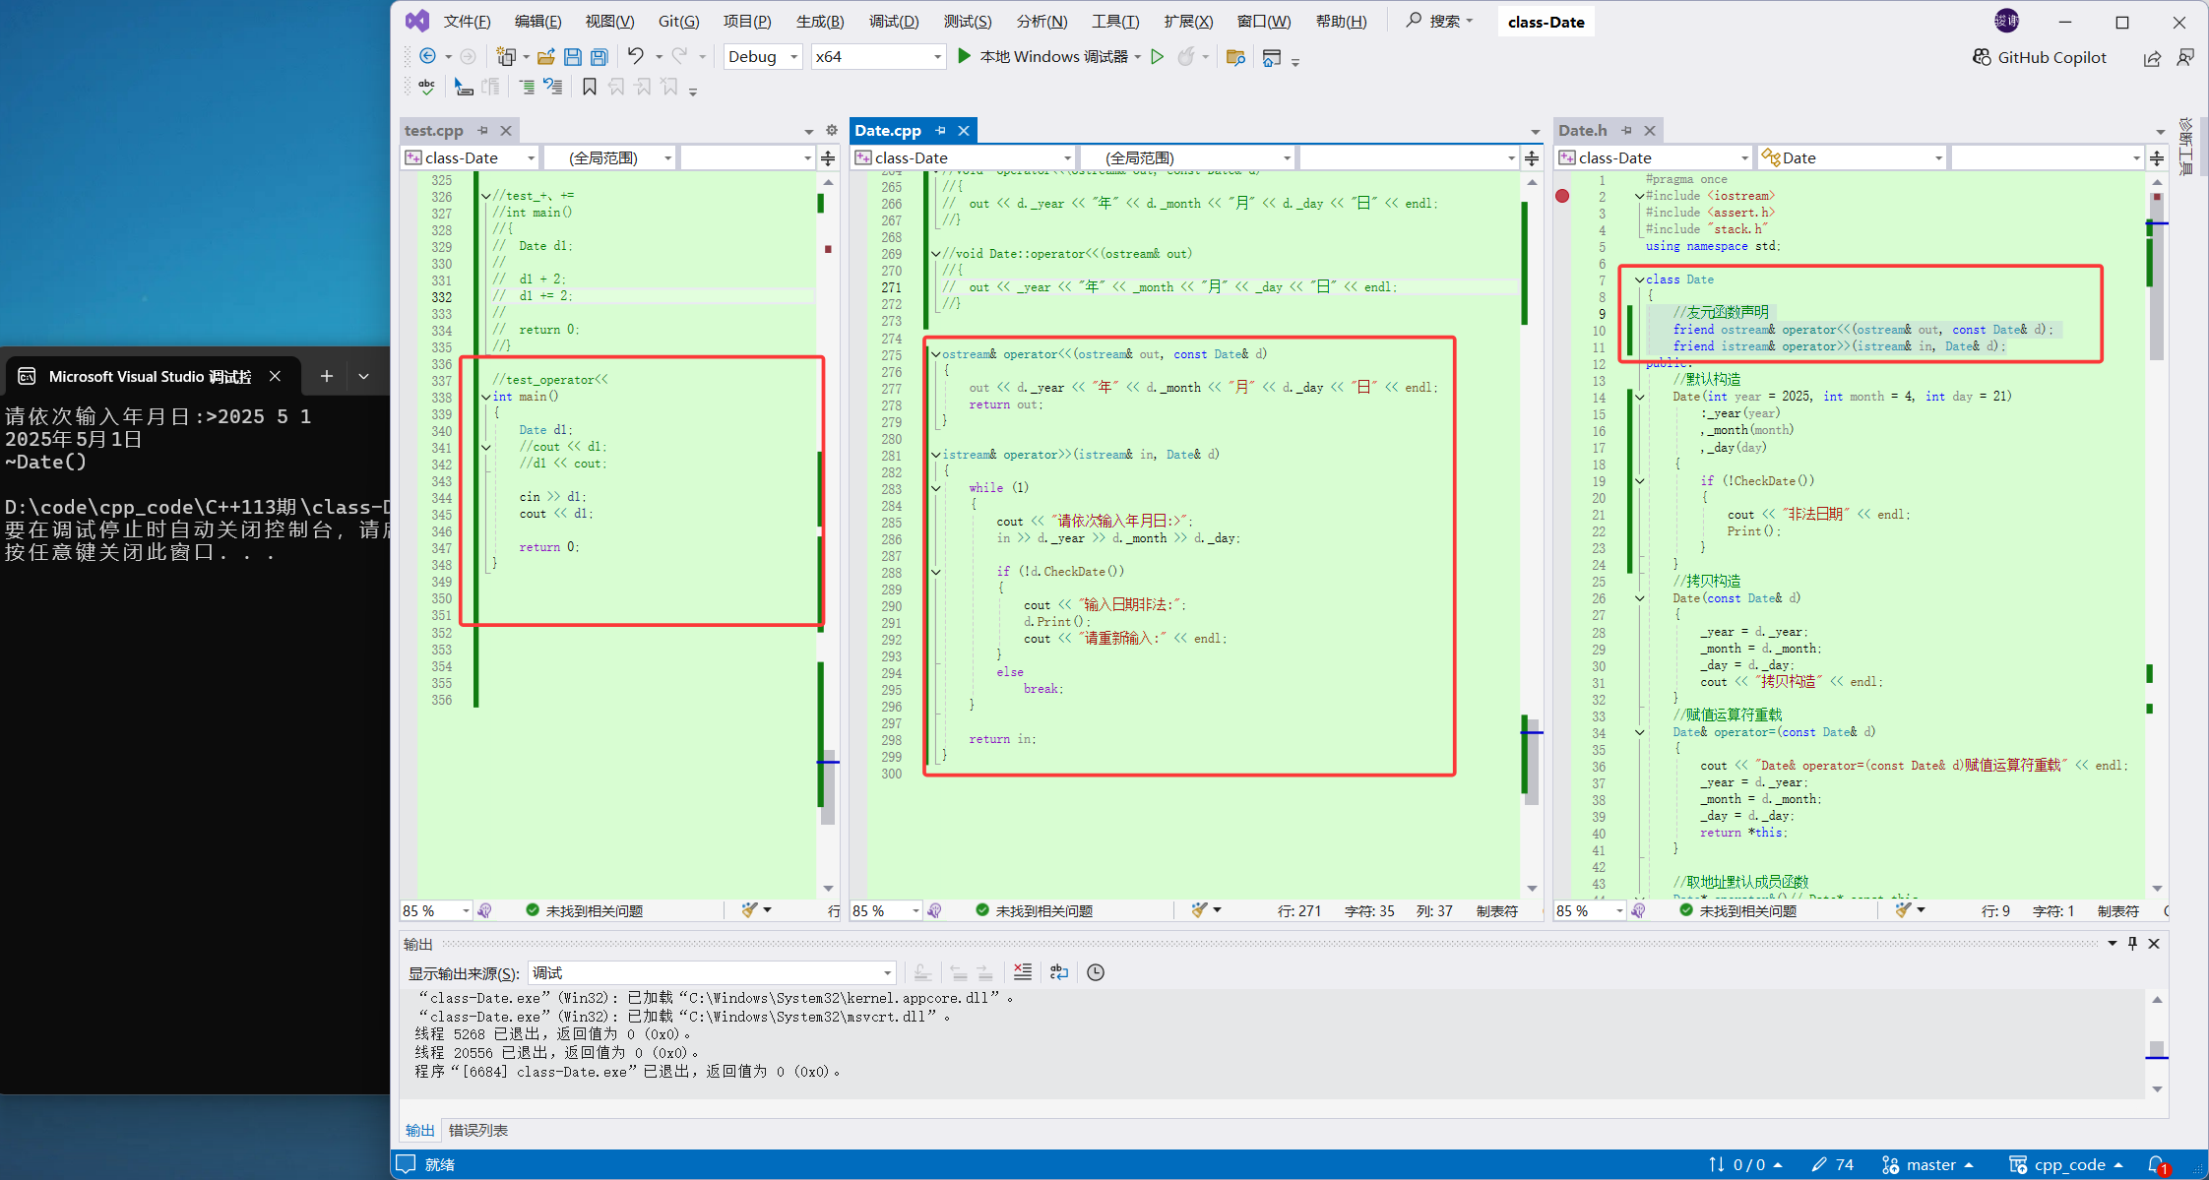This screenshot has height=1180, width=2209.
Task: Expand the 显示输出来源 source combo box
Action: [x=887, y=973]
